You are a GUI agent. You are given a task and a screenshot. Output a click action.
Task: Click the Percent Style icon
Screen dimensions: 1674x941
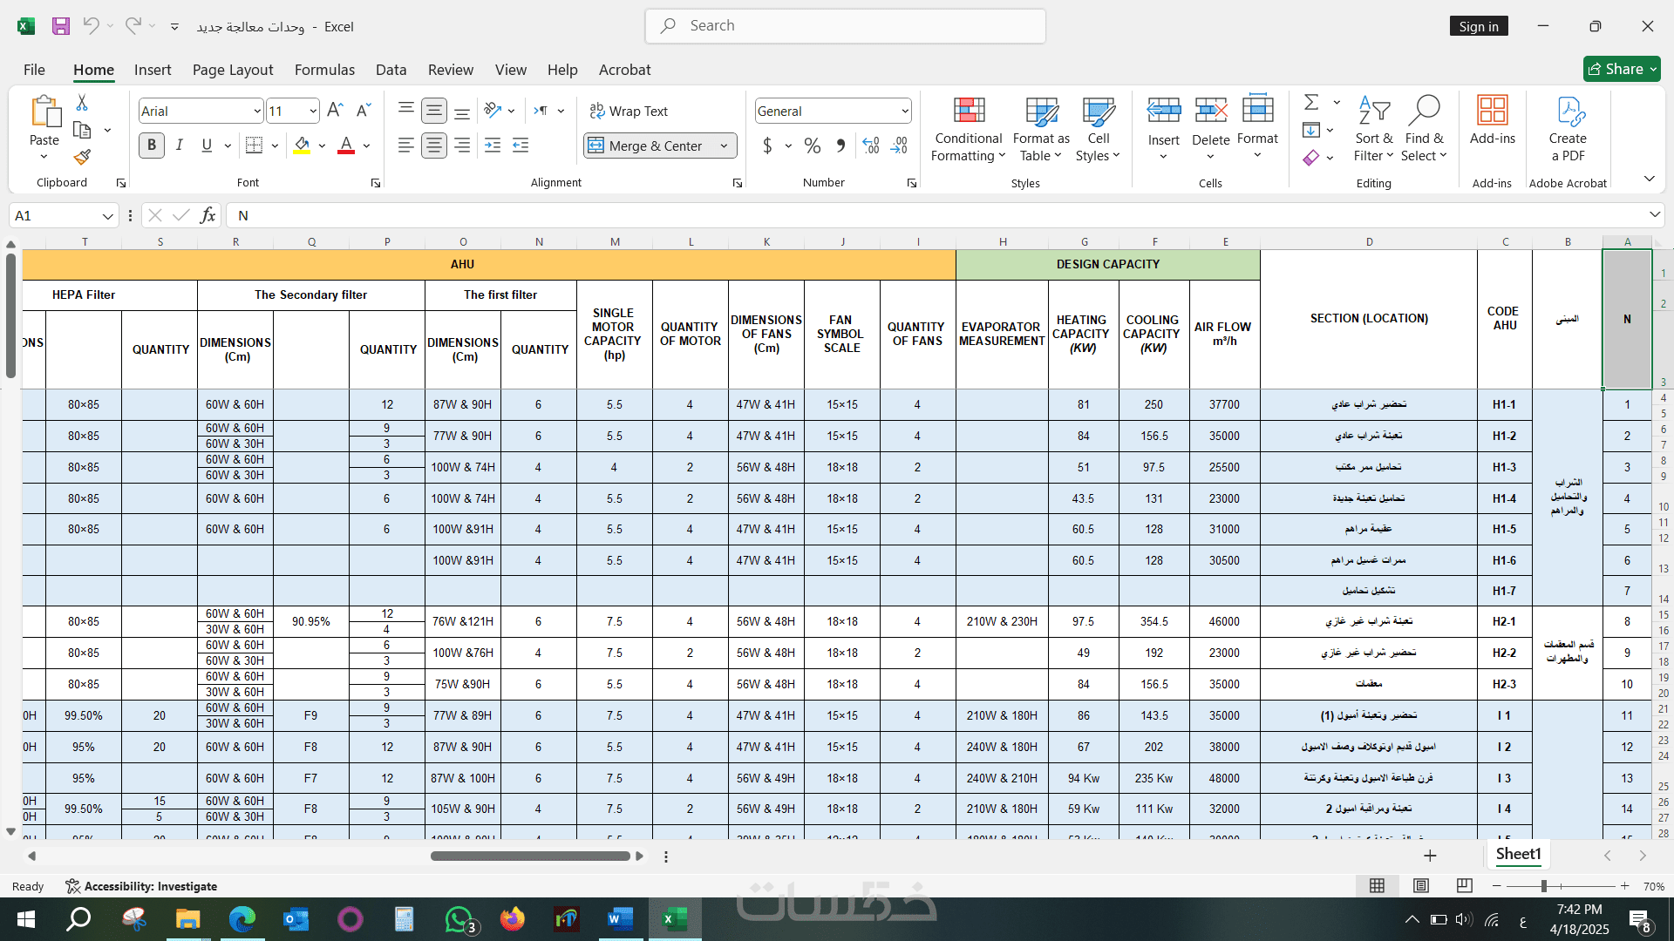point(812,146)
